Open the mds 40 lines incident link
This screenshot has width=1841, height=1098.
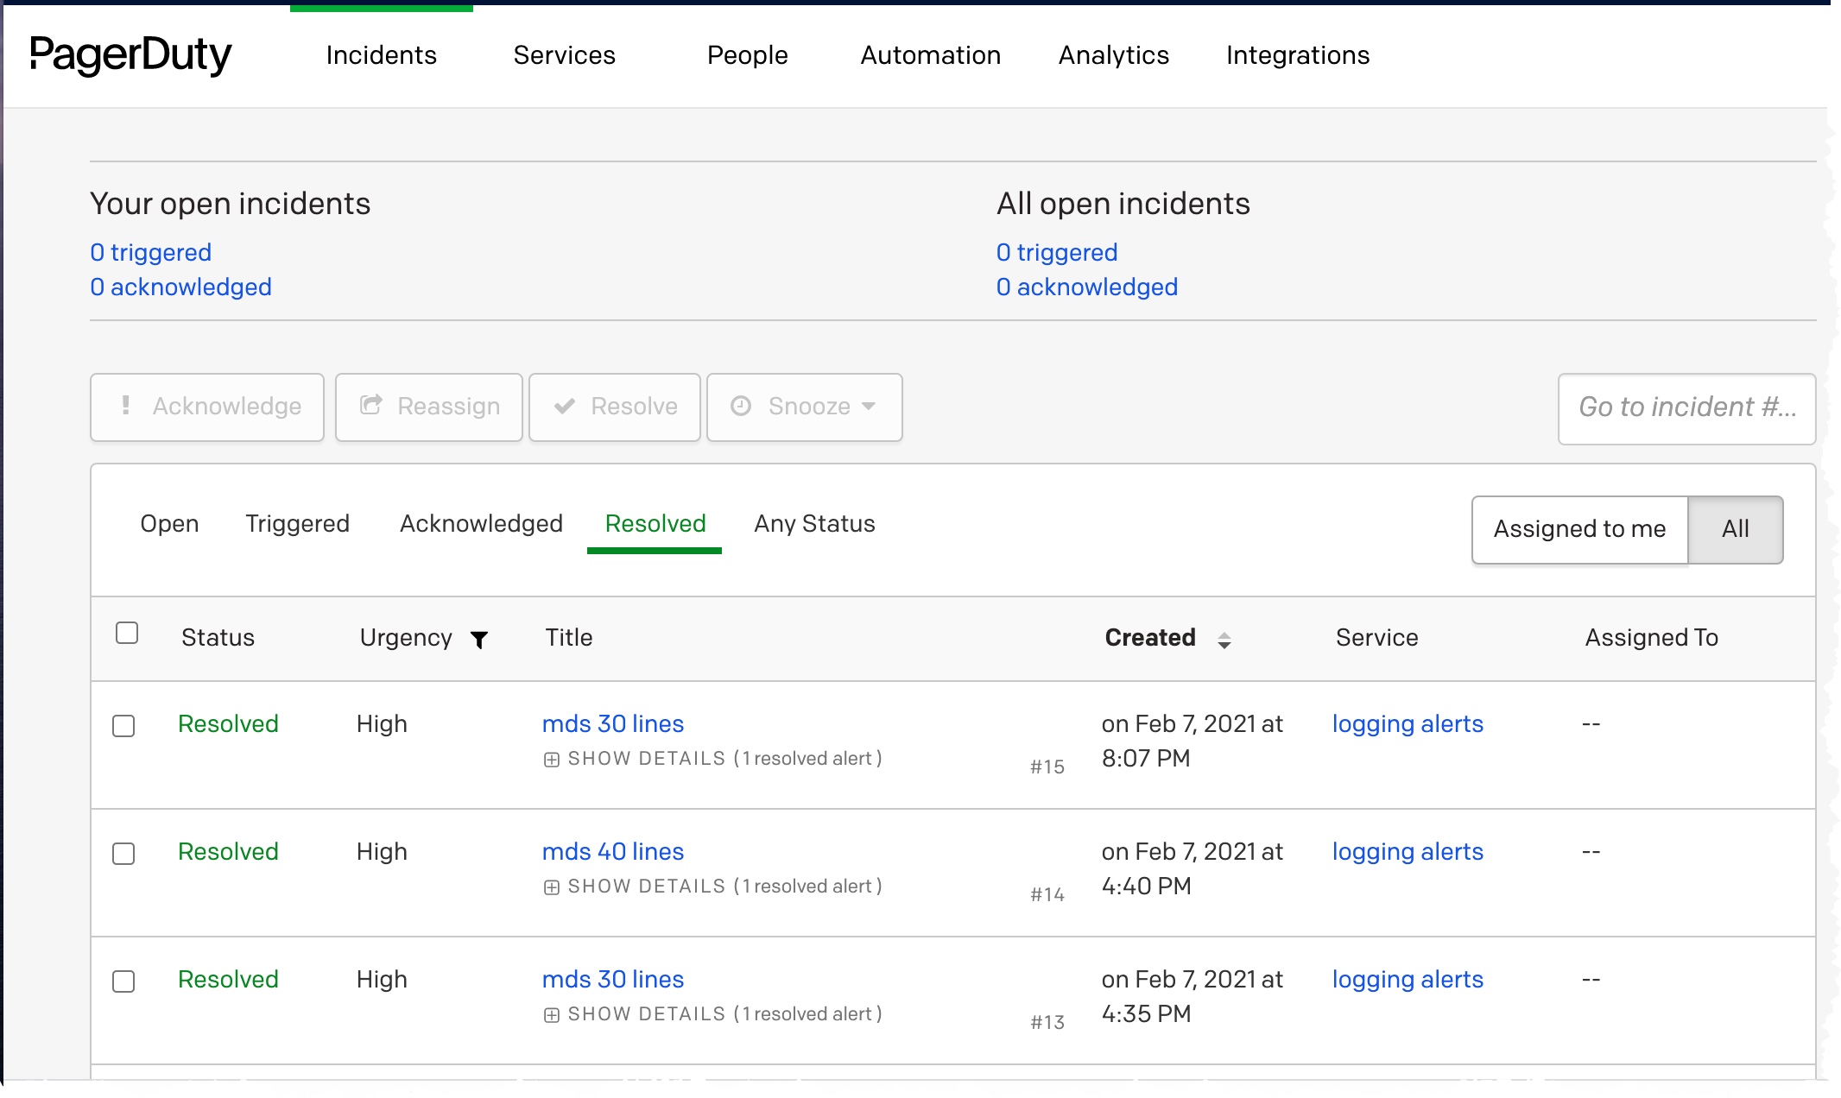click(x=612, y=852)
